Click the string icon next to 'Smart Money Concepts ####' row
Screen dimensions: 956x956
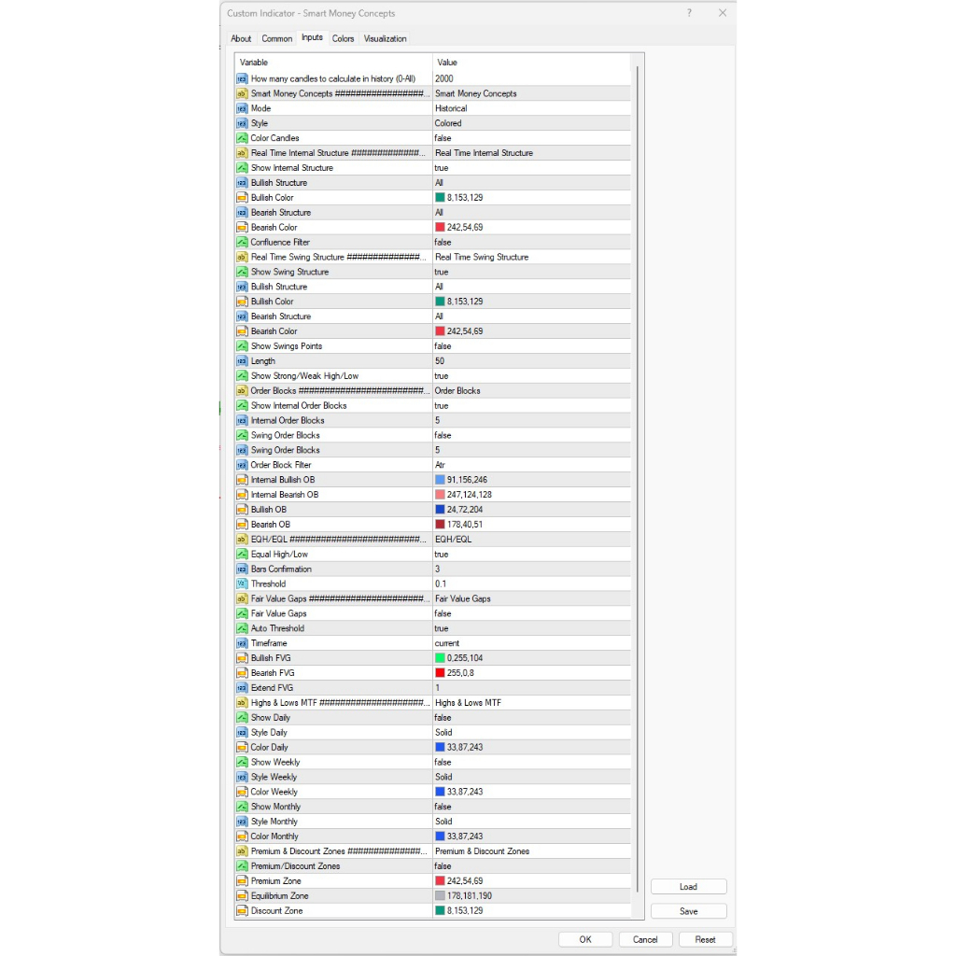[242, 93]
